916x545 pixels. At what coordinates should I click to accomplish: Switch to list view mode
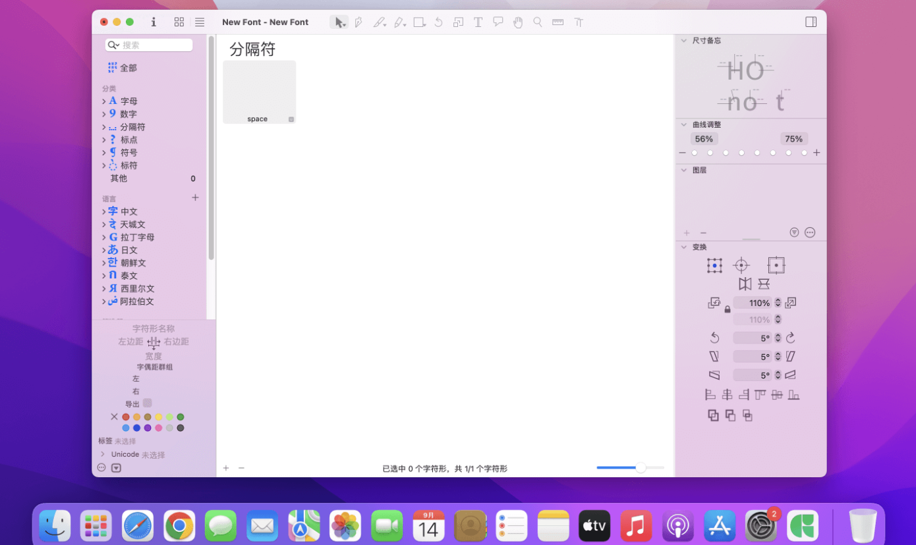(x=200, y=22)
